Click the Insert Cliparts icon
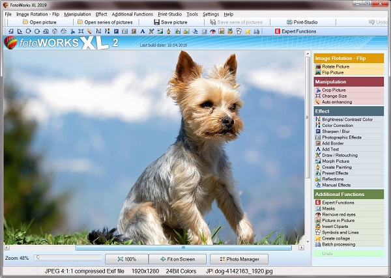Viewport: 391px width, 278px height. tap(317, 227)
